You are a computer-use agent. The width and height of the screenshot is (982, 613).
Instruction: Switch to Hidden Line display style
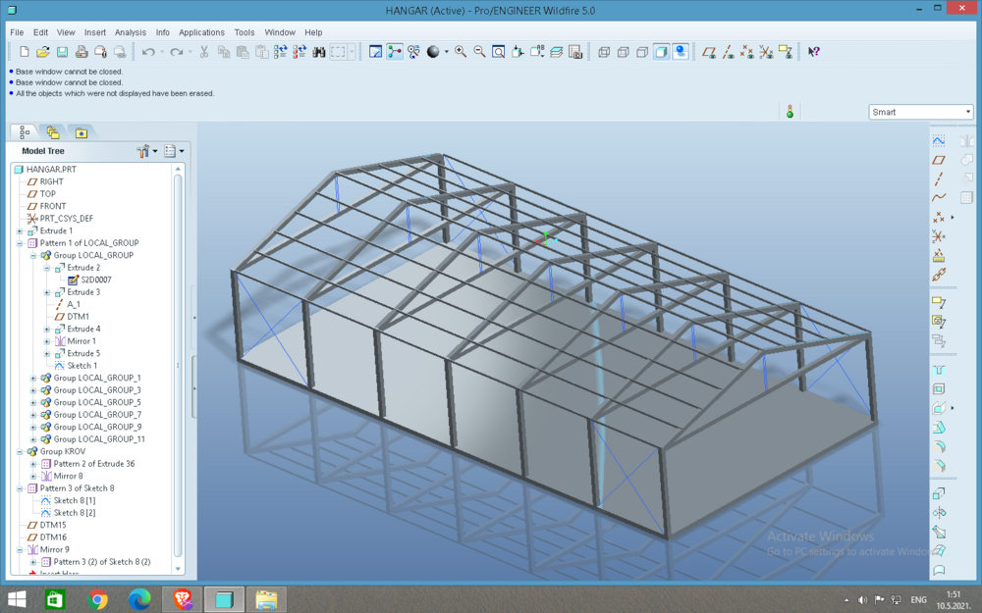point(624,52)
